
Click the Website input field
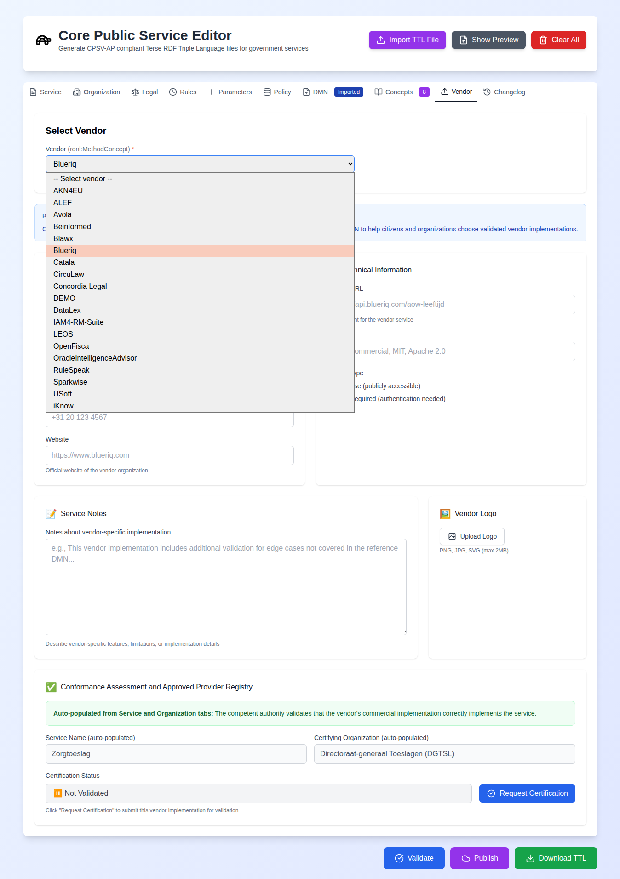coord(169,455)
